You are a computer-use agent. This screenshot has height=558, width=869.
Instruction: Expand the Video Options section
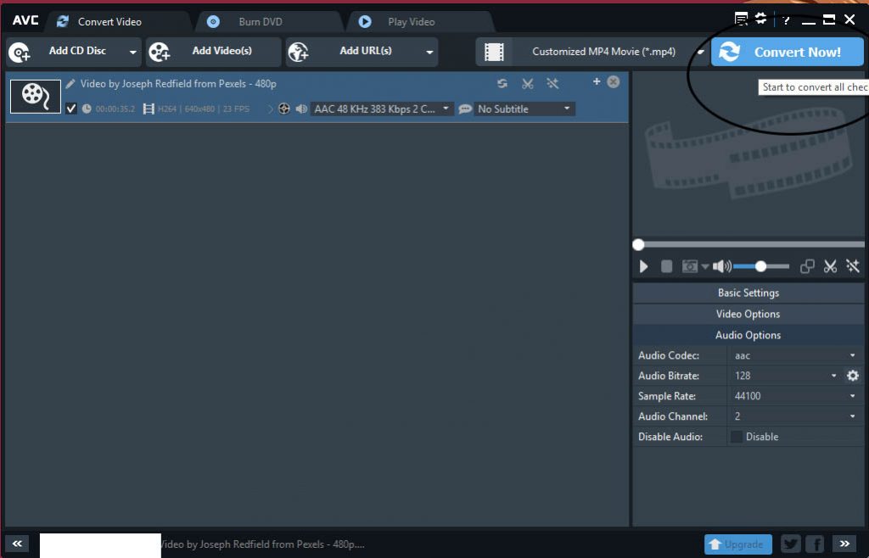pyautogui.click(x=748, y=314)
